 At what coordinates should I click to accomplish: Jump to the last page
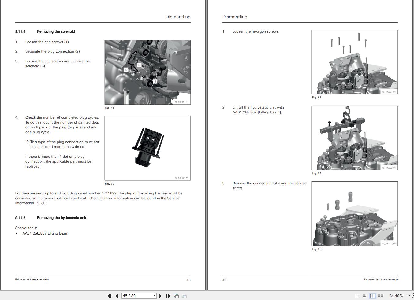pos(168,296)
